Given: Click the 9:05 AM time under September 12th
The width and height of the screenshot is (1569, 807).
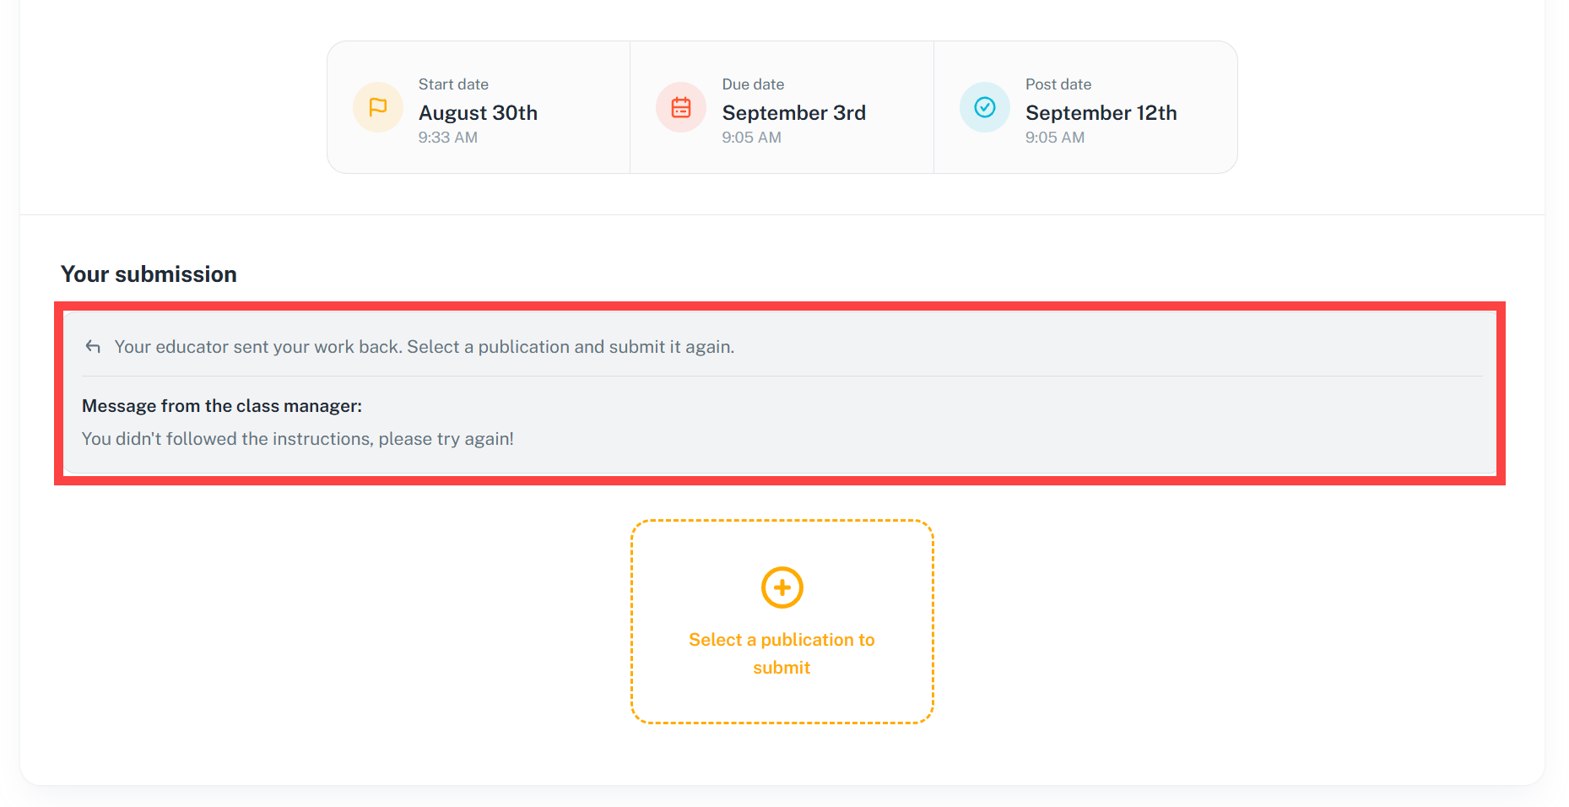Looking at the screenshot, I should tap(1055, 138).
